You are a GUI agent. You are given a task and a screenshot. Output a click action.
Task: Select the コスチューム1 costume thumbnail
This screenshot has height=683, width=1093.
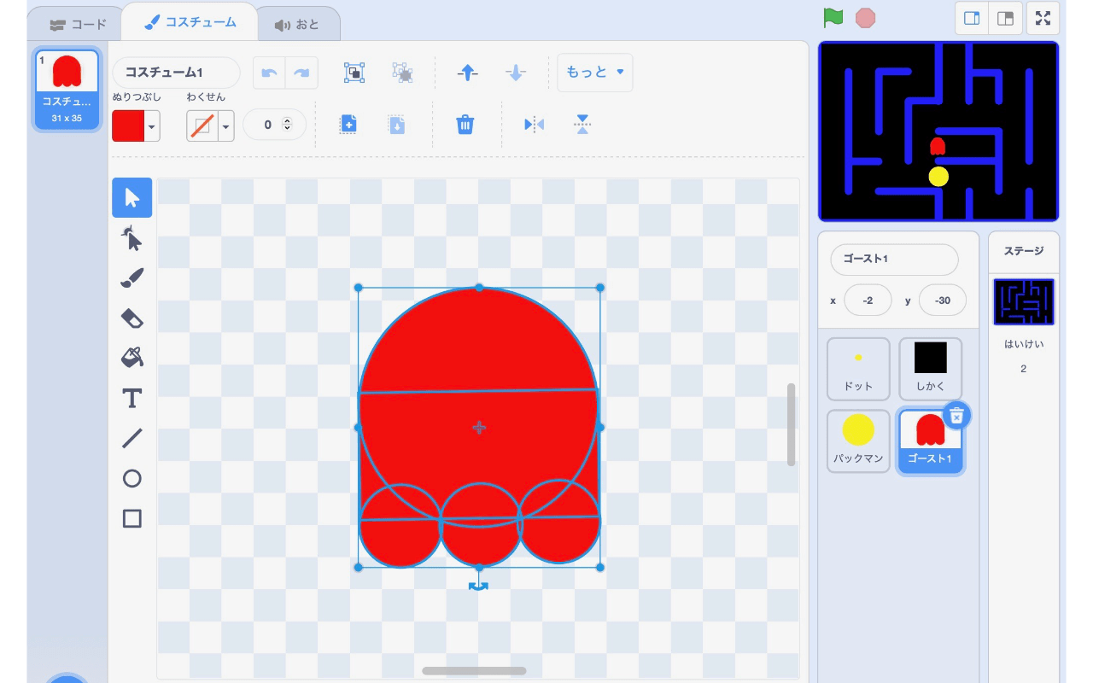pos(67,89)
